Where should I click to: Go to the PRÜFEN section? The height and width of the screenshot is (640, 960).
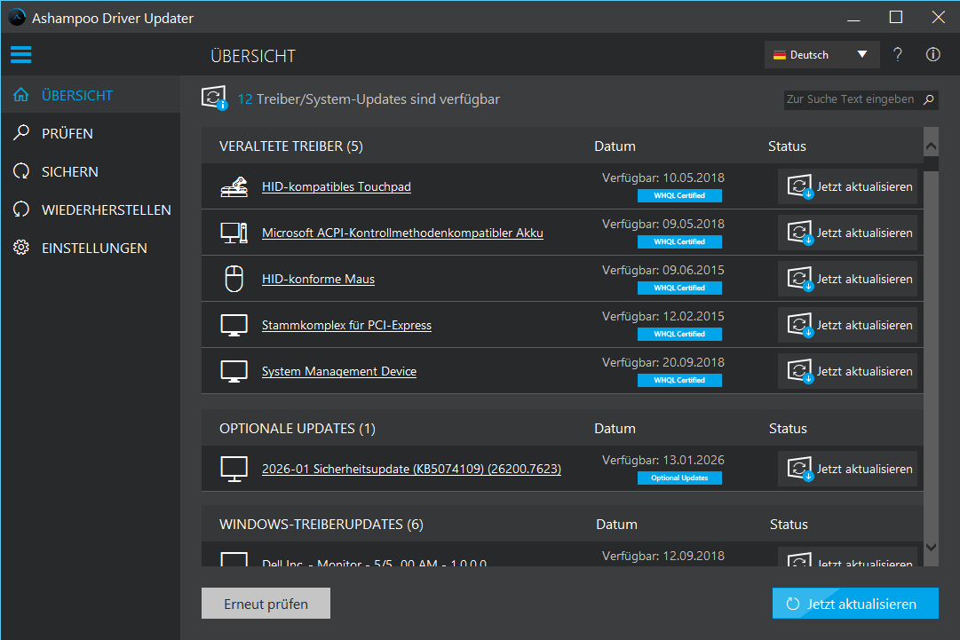coord(67,134)
